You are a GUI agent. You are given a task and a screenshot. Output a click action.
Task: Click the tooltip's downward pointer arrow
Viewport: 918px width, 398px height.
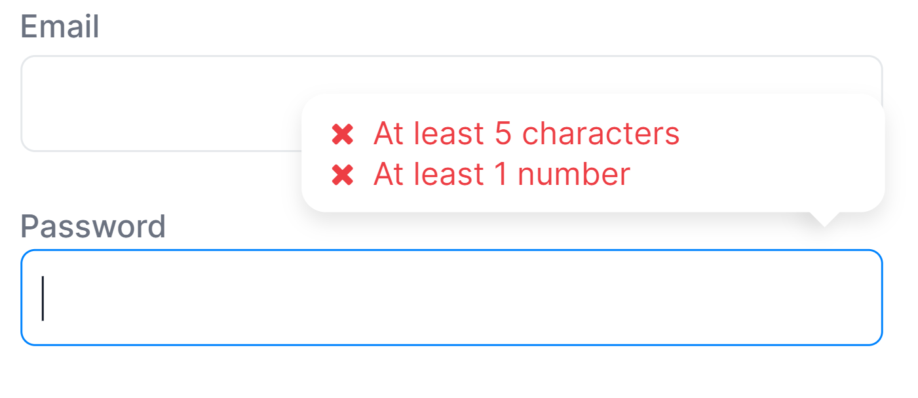coord(825,220)
